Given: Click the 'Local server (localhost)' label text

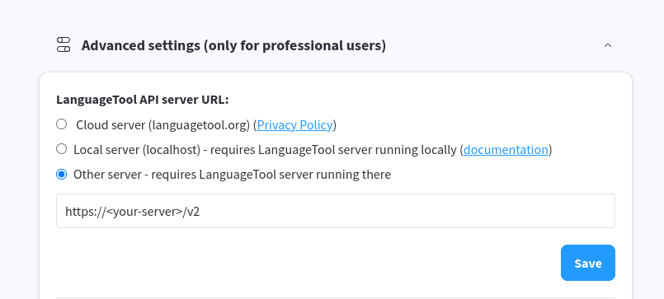Looking at the screenshot, I should click(x=137, y=150).
